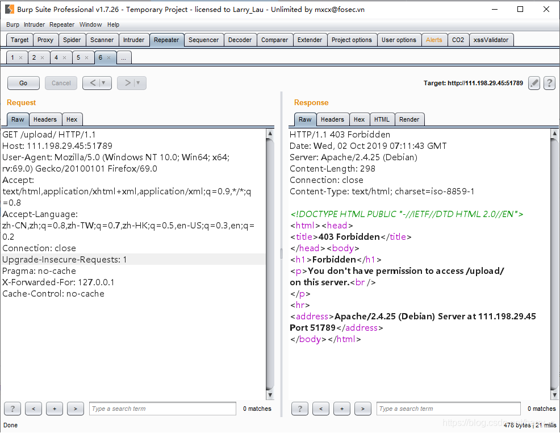
Task: Select repeater tab 1
Action: click(12, 57)
